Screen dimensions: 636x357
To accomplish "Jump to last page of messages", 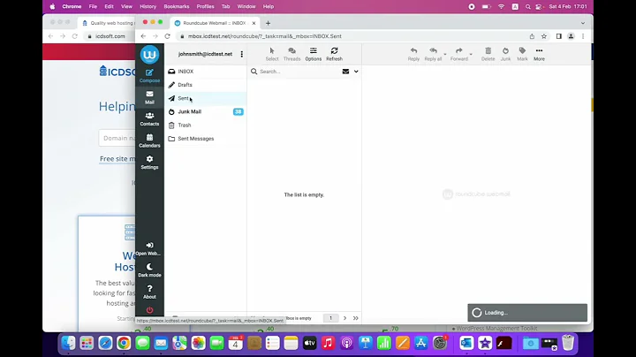I will pos(355,318).
